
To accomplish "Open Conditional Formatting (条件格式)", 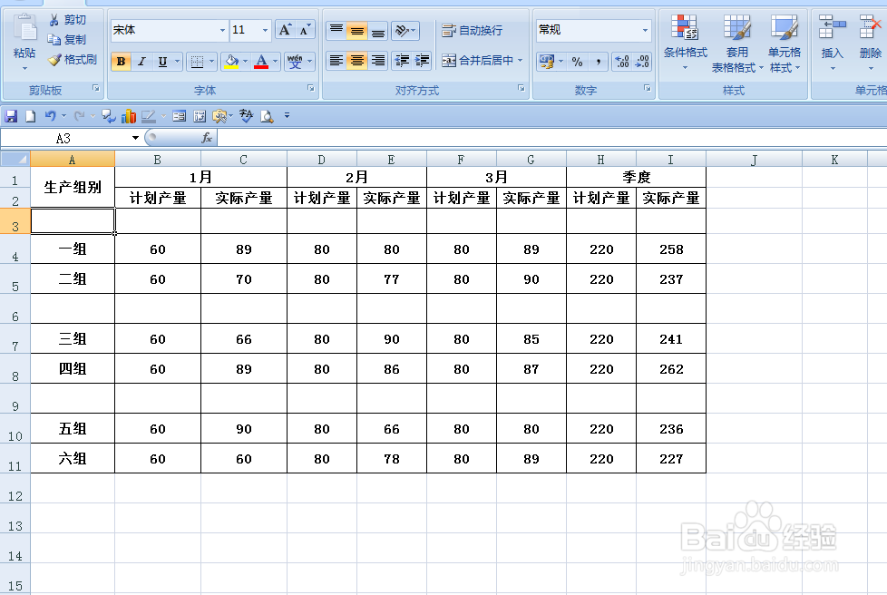I will (x=685, y=43).
